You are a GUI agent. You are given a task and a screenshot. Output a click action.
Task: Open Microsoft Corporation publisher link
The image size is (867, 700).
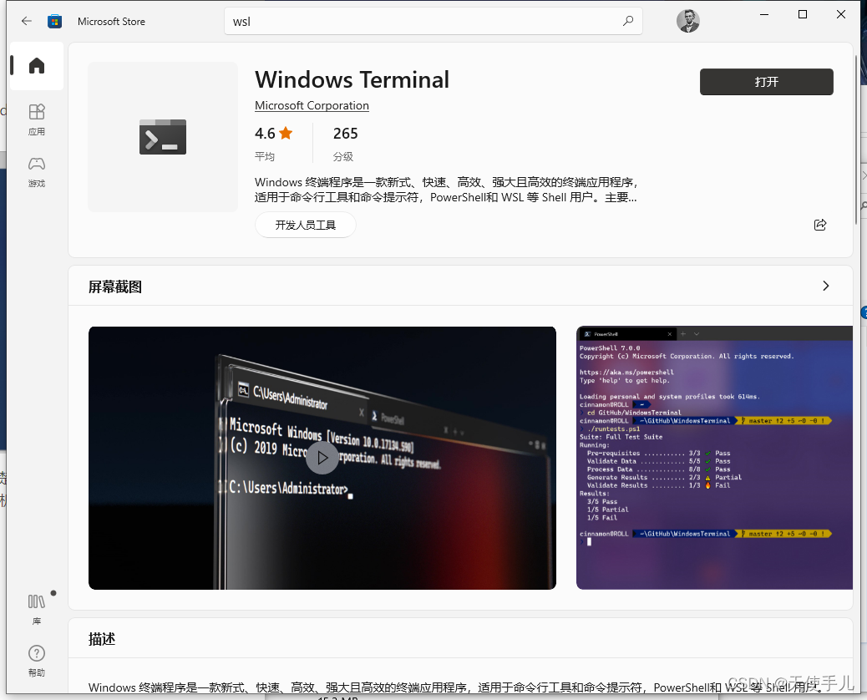312,105
